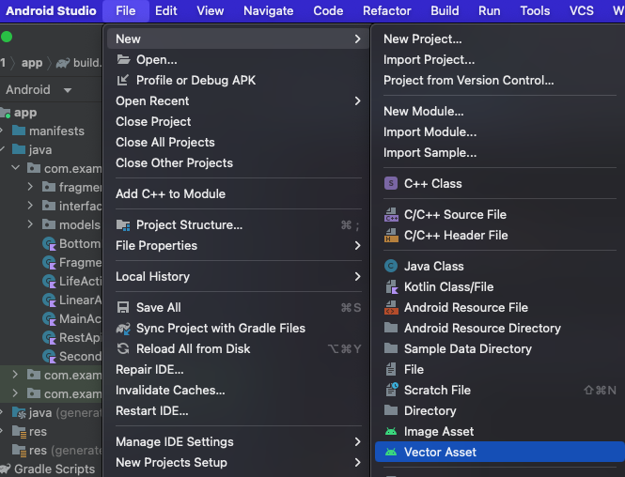Image resolution: width=625 pixels, height=477 pixels.
Task: Click the app breadcrumb in navigation bar
Action: [x=32, y=63]
